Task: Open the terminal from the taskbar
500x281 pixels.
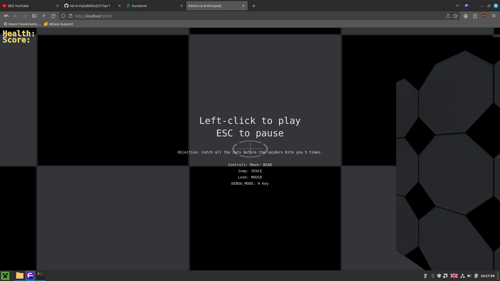Action: pos(41,276)
